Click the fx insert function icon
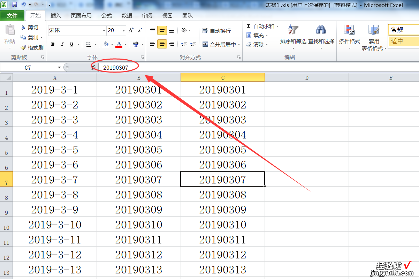This screenshot has width=419, height=279. point(93,68)
